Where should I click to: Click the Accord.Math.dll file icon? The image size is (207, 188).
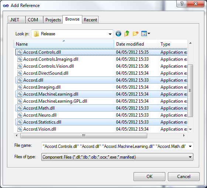[20, 108]
